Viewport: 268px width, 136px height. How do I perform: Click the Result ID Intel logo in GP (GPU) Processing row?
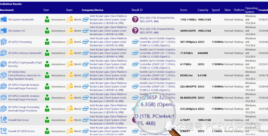pos(135,42)
